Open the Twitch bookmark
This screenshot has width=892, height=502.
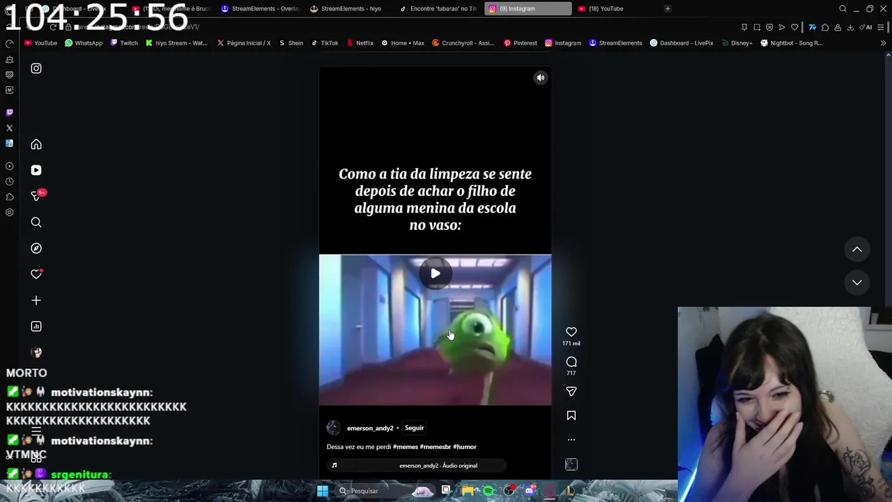coord(123,43)
